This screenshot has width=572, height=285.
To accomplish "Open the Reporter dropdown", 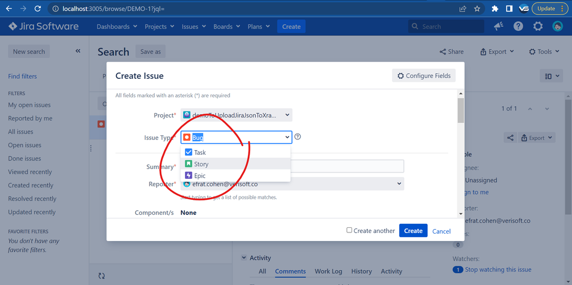I will 292,184.
